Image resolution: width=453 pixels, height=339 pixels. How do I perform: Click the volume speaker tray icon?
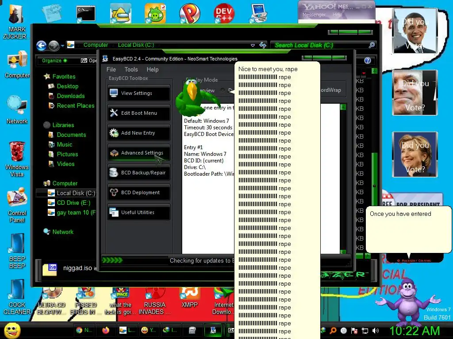375,331
